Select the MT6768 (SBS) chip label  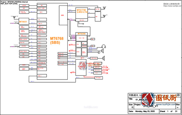(57, 40)
